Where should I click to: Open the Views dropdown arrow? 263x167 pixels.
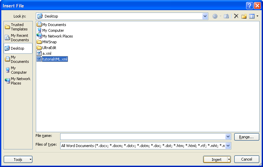click(258, 16)
